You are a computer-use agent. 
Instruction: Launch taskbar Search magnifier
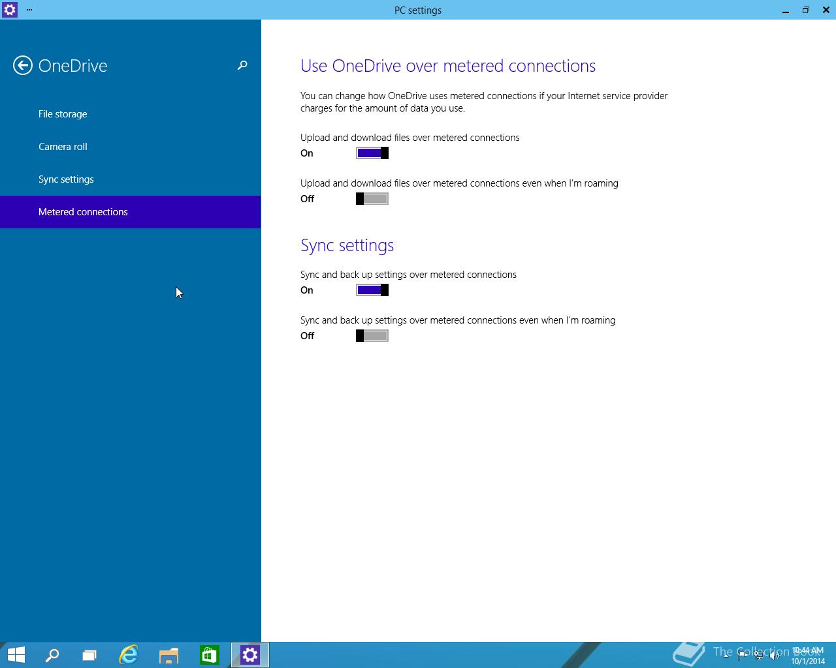pos(52,655)
